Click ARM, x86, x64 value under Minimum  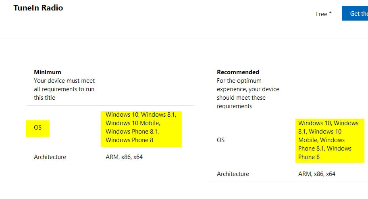[124, 157]
